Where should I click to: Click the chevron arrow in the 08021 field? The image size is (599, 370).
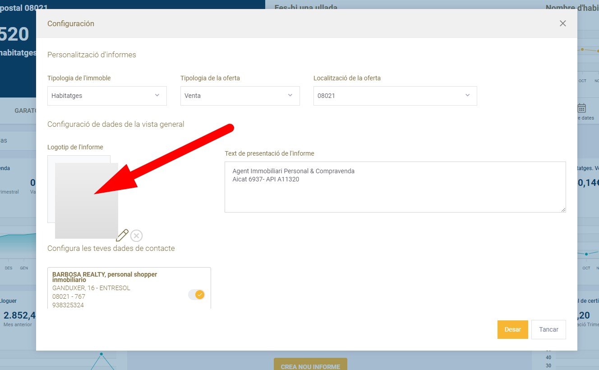click(x=467, y=95)
